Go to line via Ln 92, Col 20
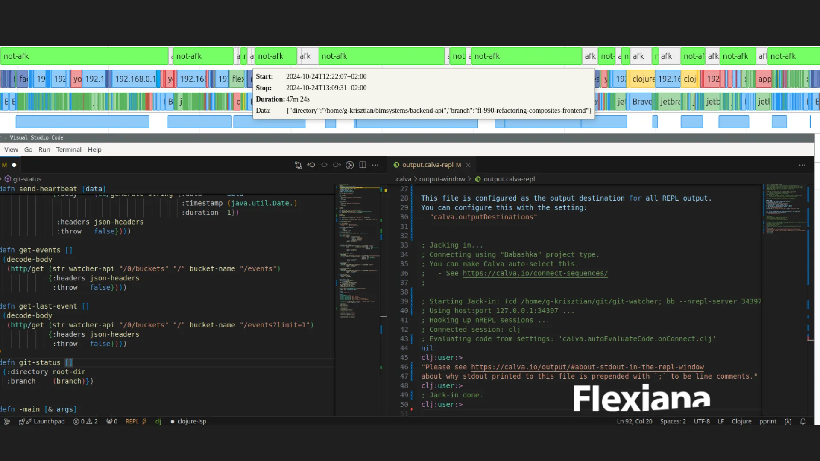 point(635,421)
